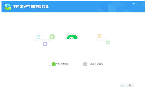Click the 正在扫描微信 status text
The image size is (150, 93).
62,64
